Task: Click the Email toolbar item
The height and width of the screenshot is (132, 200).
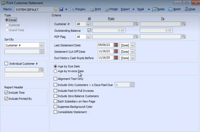Action: click(x=141, y=9)
